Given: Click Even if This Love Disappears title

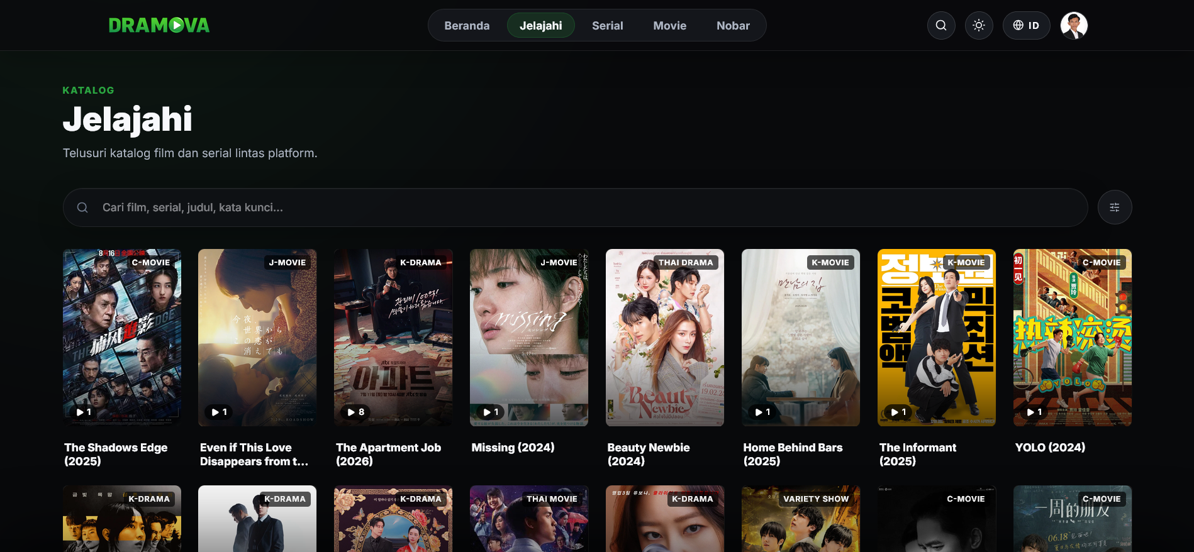Looking at the screenshot, I should 254,455.
